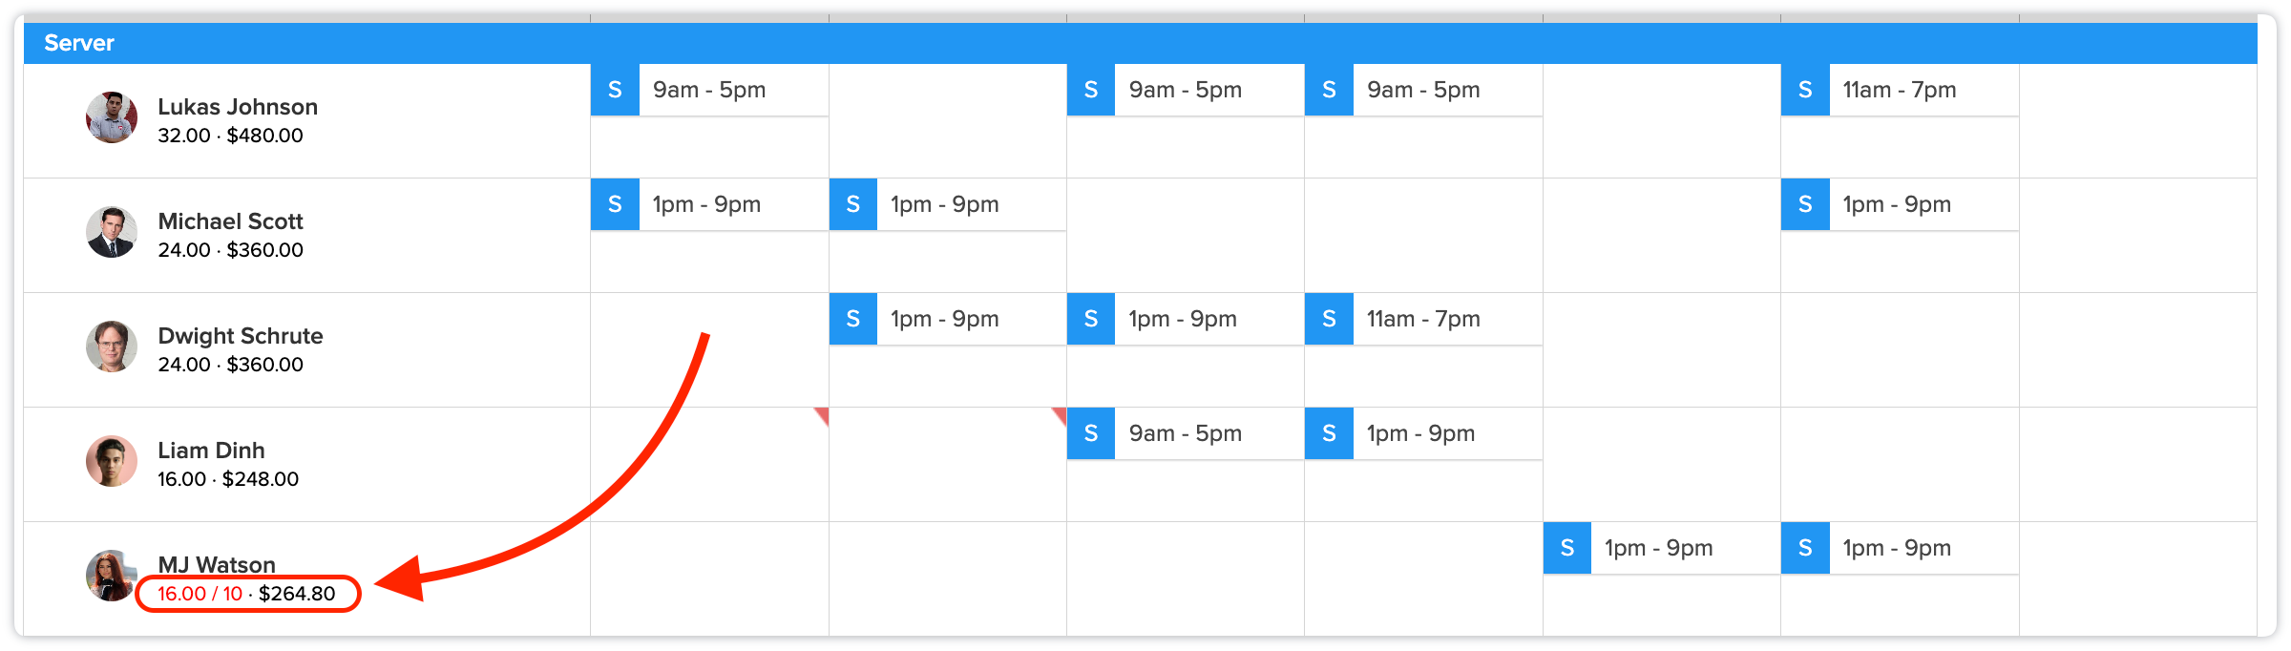The width and height of the screenshot is (2291, 651).
Task: Click Dwight Schrute's profile avatar
Action: (x=112, y=346)
